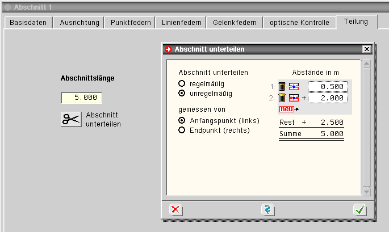Click the insert icon in row 2
Image resolution: width=389 pixels, height=232 pixels.
(x=294, y=98)
